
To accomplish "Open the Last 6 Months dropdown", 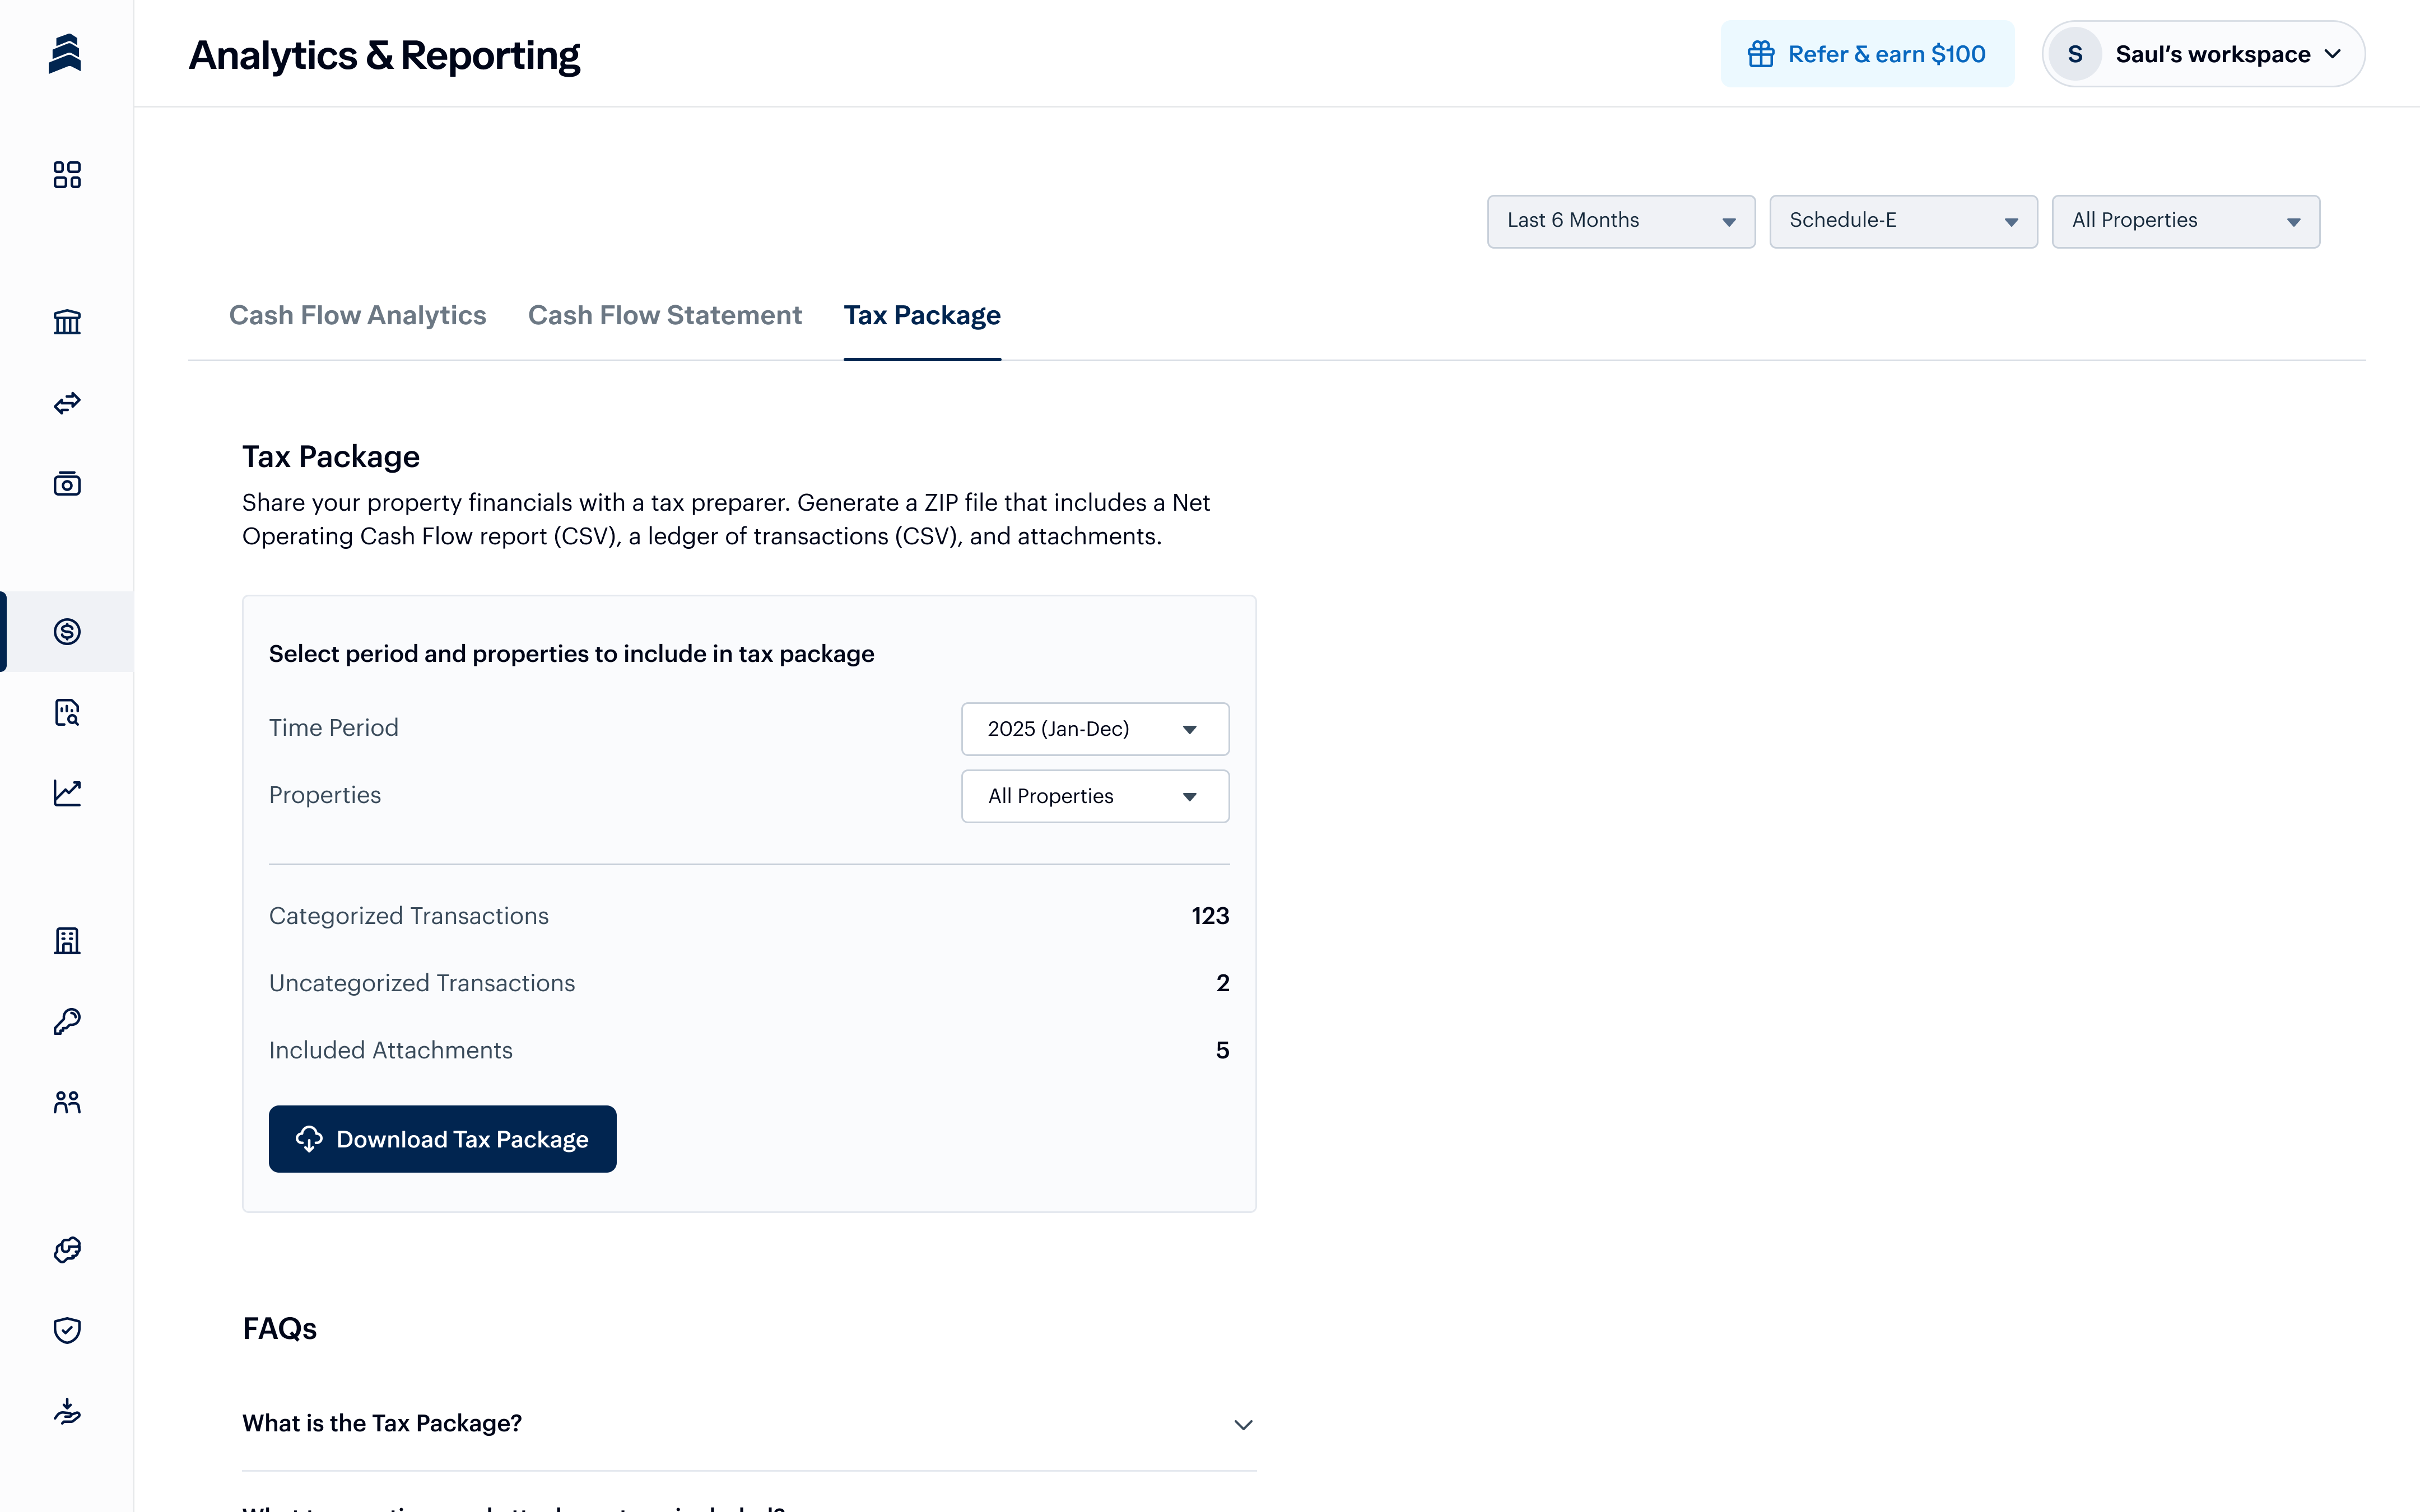I will tap(1620, 221).
